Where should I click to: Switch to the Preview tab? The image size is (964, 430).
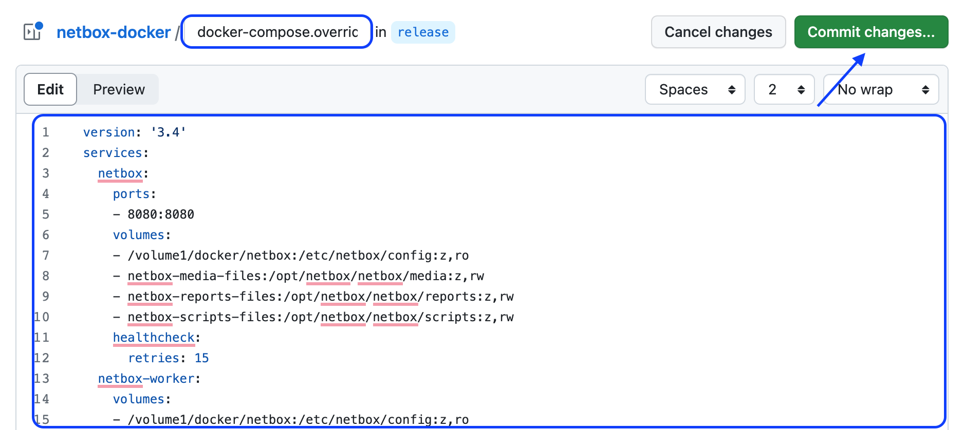click(x=119, y=89)
